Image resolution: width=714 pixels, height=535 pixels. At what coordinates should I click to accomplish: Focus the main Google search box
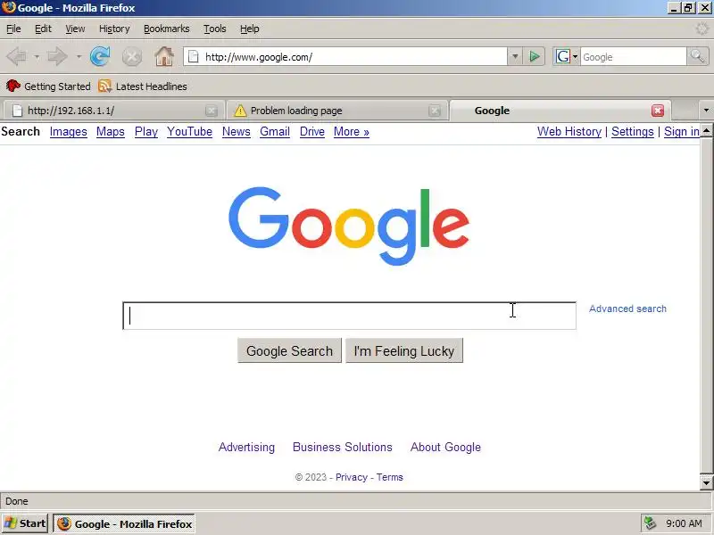tap(349, 316)
